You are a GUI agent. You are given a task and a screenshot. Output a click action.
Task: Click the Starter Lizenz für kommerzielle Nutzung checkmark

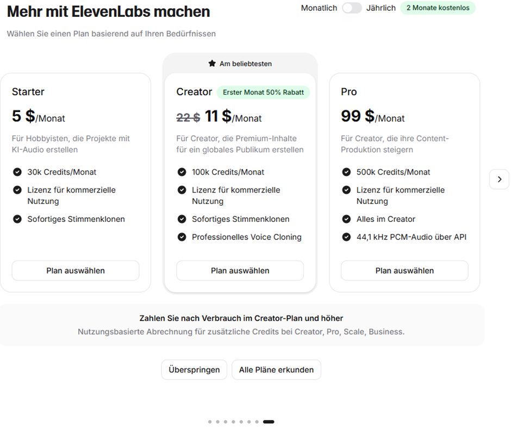point(17,190)
